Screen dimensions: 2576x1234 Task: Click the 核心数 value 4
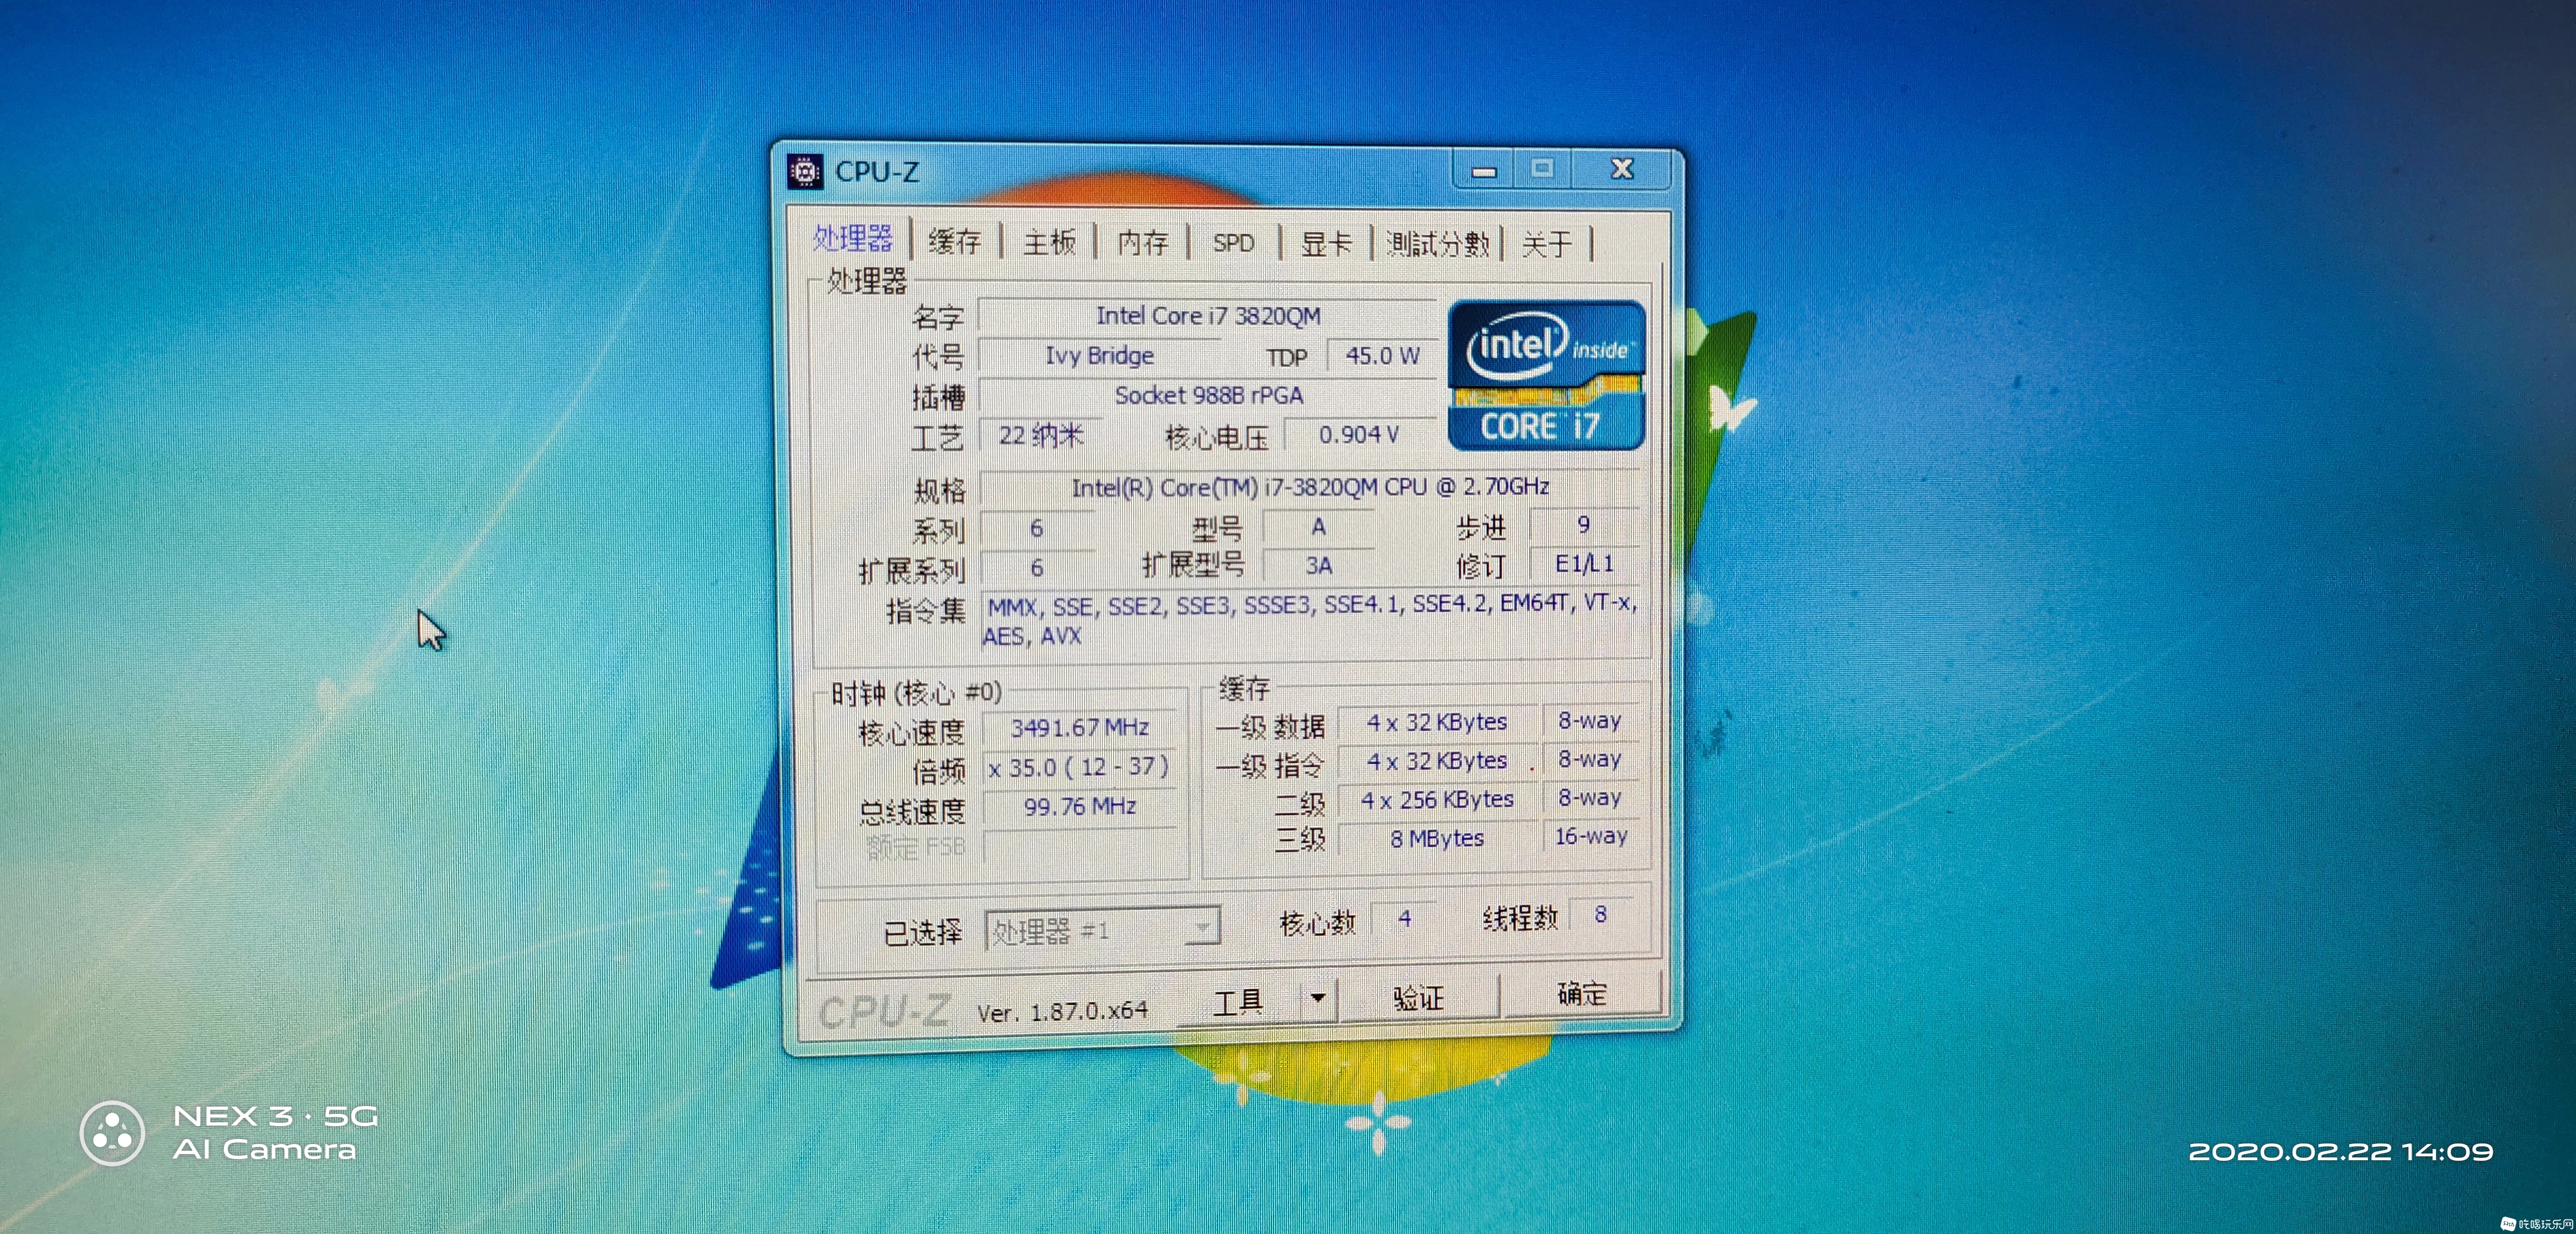(1405, 918)
